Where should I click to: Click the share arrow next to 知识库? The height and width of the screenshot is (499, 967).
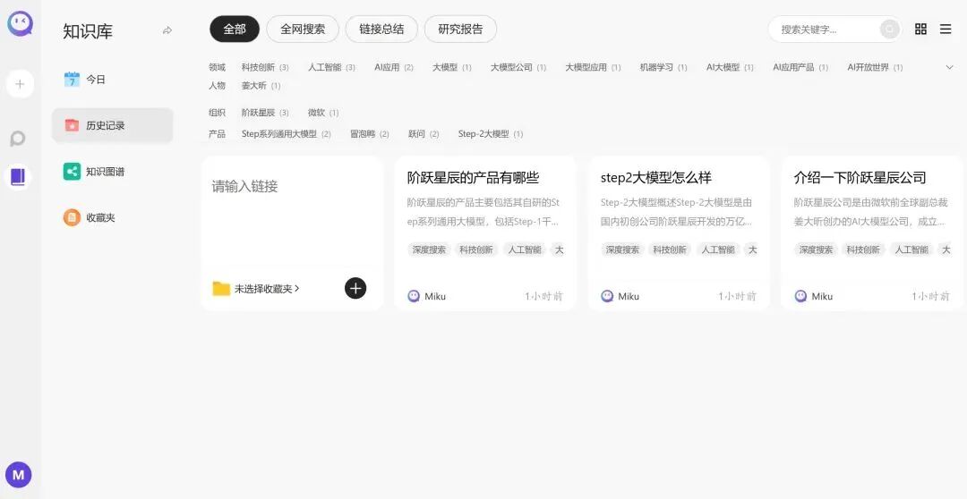pyautogui.click(x=167, y=30)
